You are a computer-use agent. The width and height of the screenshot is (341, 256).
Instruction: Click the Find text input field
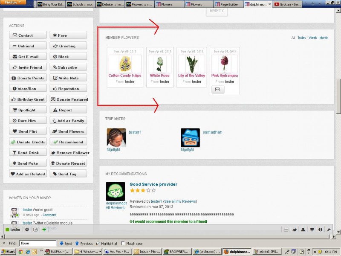point(38,243)
